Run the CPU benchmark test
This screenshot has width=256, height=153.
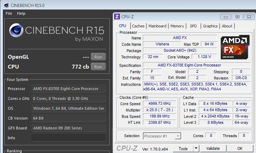pyautogui.click(x=98, y=66)
